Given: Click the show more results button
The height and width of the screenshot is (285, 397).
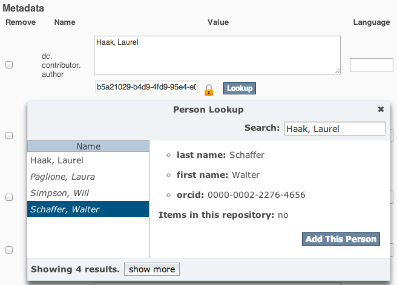Looking at the screenshot, I should pyautogui.click(x=151, y=269).
